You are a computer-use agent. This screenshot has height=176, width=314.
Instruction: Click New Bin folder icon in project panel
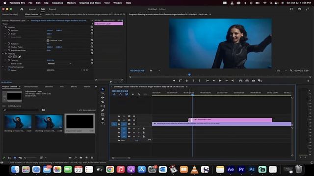point(81,157)
